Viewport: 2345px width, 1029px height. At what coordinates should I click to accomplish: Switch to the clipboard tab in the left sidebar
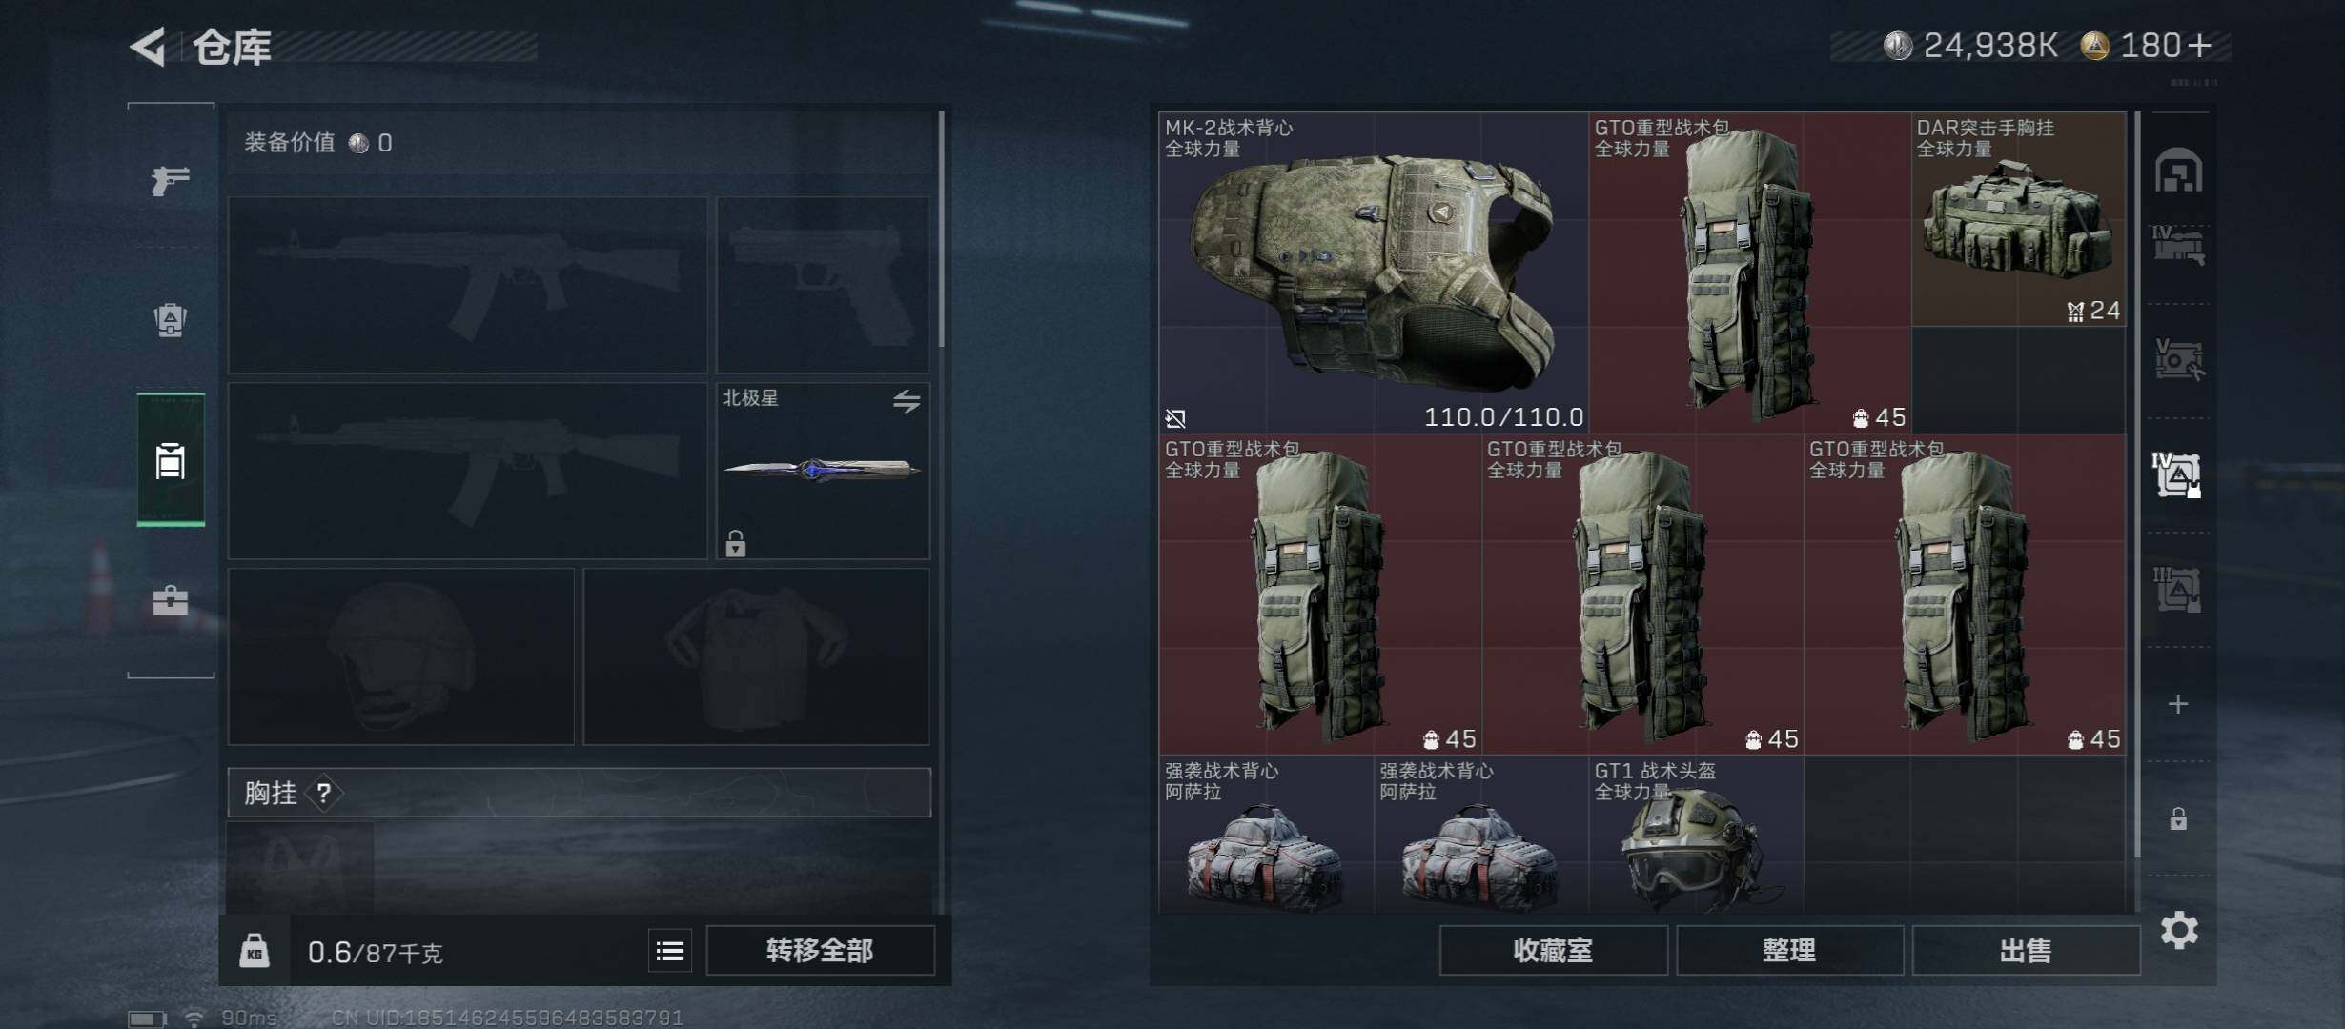171,460
